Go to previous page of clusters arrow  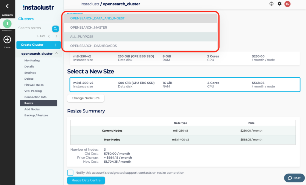[49, 36]
